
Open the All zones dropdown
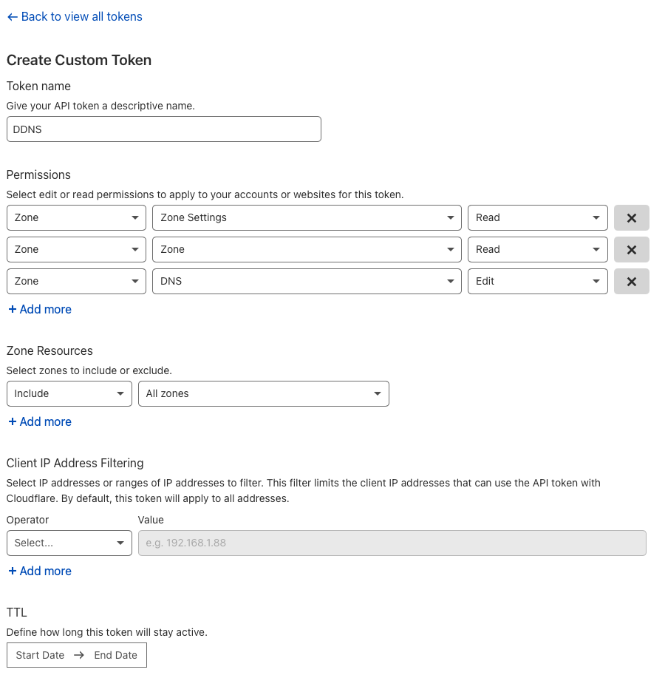click(x=263, y=394)
